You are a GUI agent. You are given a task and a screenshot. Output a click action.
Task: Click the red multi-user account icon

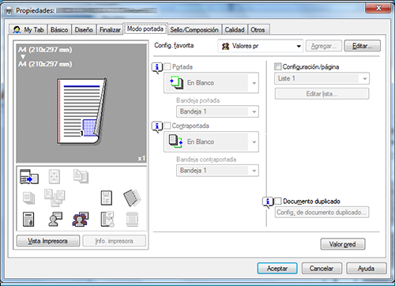[x=81, y=219]
